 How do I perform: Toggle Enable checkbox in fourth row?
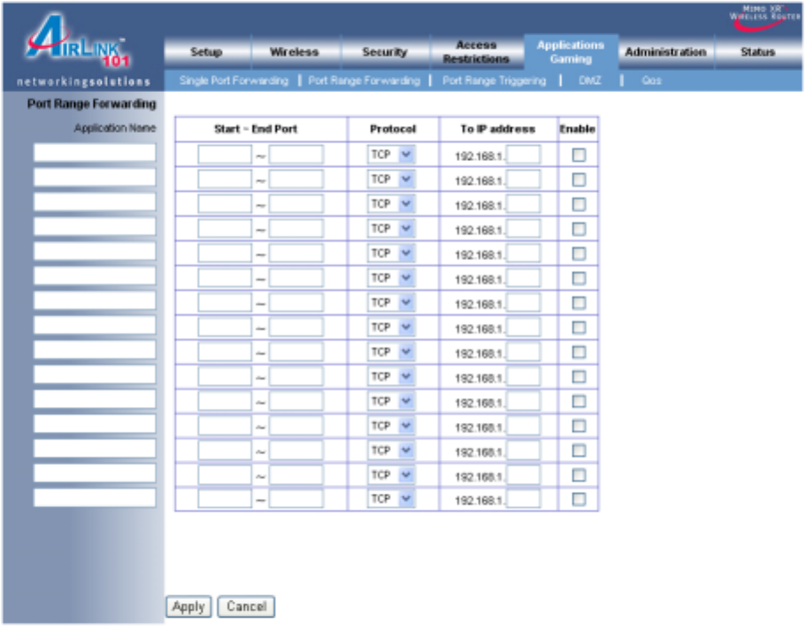point(579,228)
